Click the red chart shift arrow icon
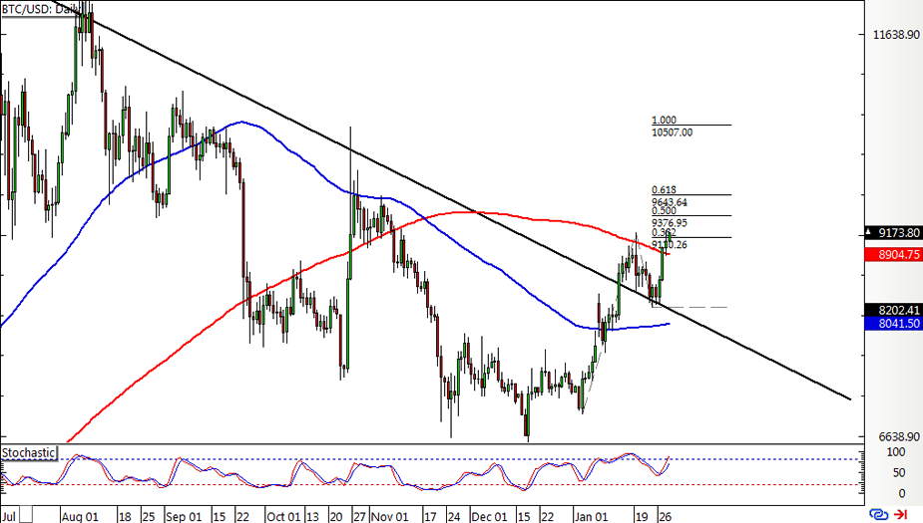Viewport: 923px width, 523px height. click(901, 514)
